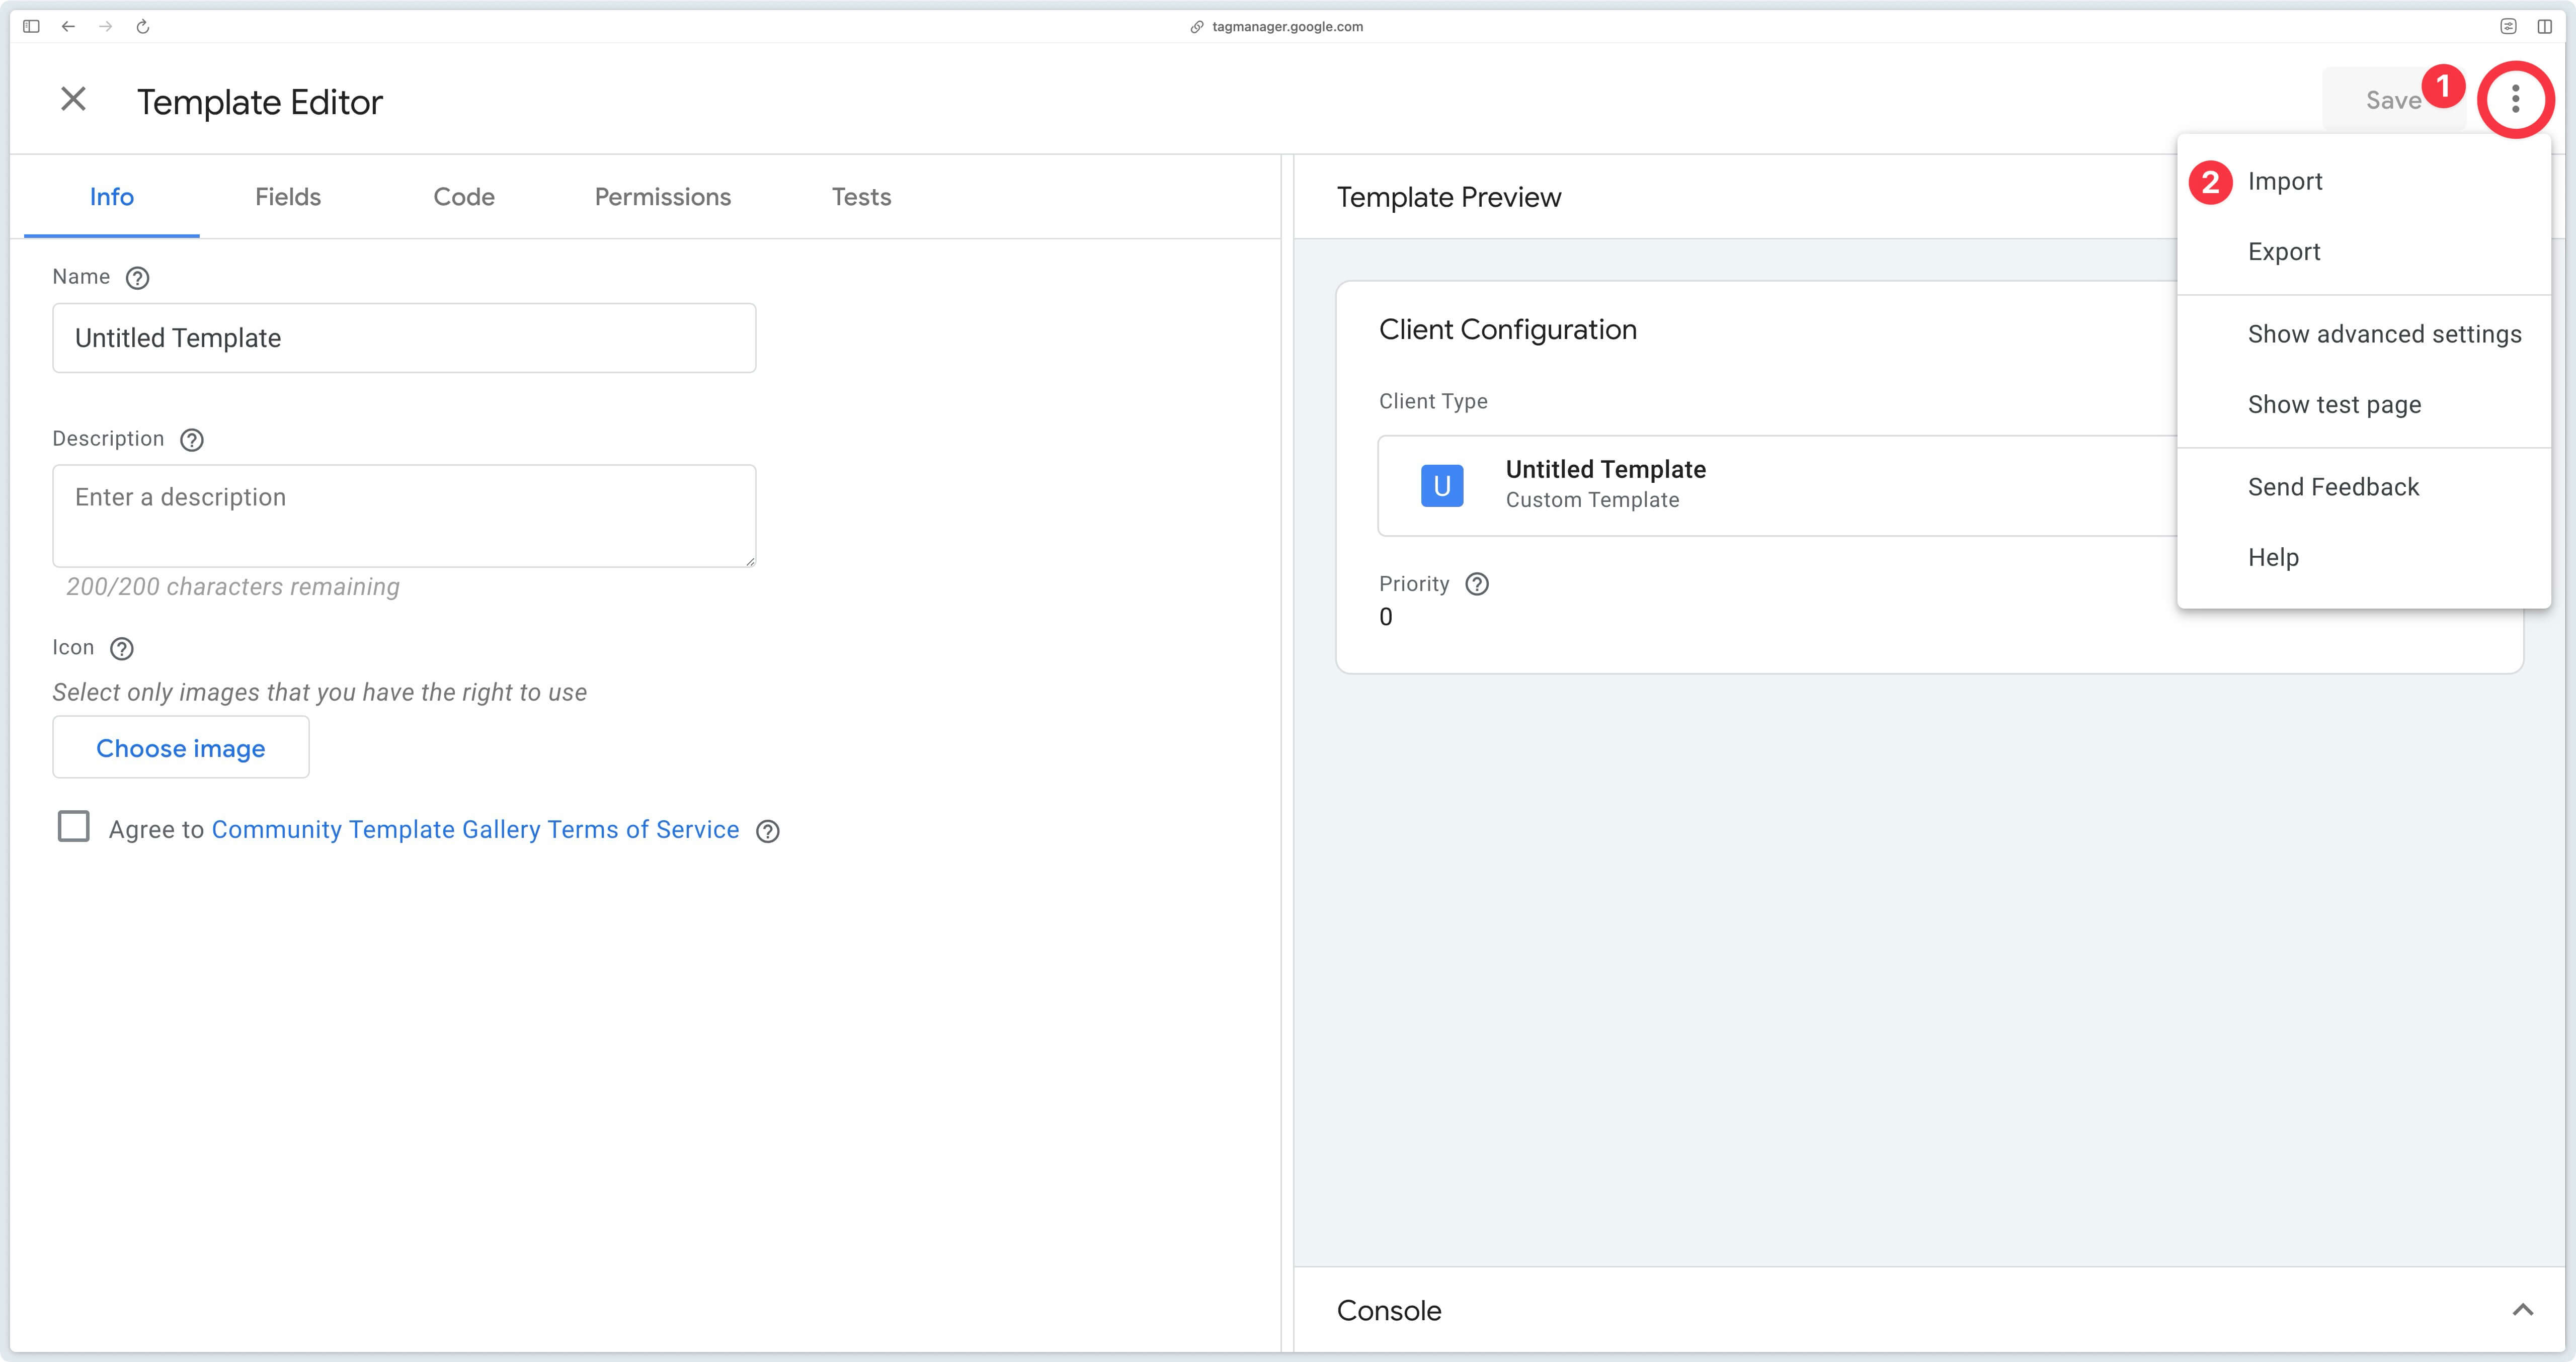The width and height of the screenshot is (2576, 1362).
Task: Go back using the browser back arrow
Action: [x=68, y=26]
